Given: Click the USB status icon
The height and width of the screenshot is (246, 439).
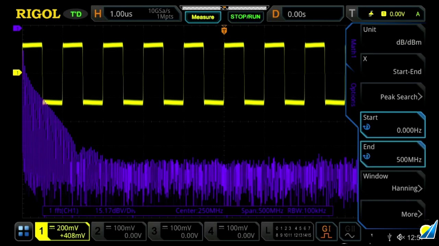Looking at the screenshot, I should (389, 237).
